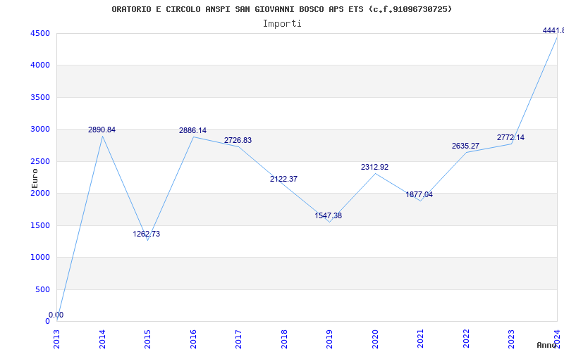Select the 2886.14 data label

[x=192, y=131]
